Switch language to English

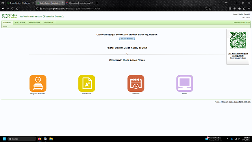click(241, 14)
